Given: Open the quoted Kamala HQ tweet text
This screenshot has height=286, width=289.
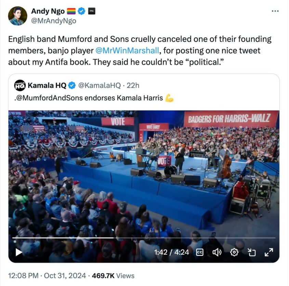Looking at the screenshot, I should click(89, 98).
